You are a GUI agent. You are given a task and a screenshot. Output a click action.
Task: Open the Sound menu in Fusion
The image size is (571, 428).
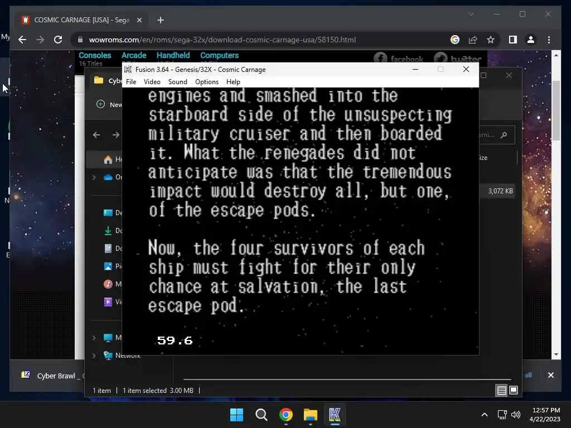click(178, 82)
